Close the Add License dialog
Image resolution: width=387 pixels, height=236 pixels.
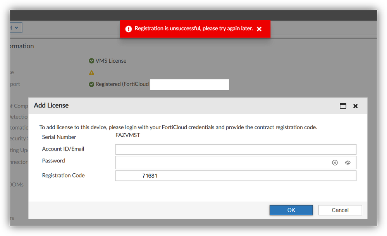click(x=355, y=106)
